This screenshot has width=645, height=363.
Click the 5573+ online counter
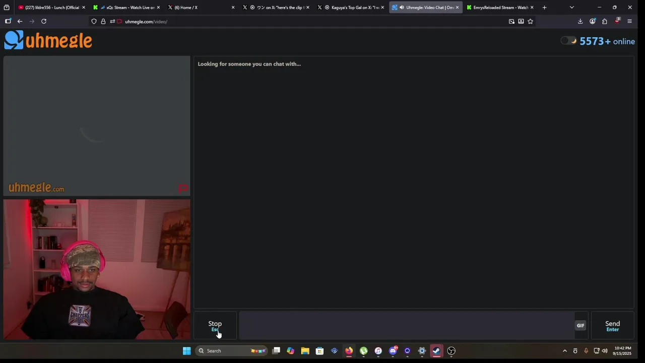pyautogui.click(x=607, y=41)
